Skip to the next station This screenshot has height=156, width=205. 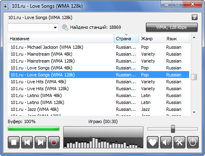click(x=41, y=142)
